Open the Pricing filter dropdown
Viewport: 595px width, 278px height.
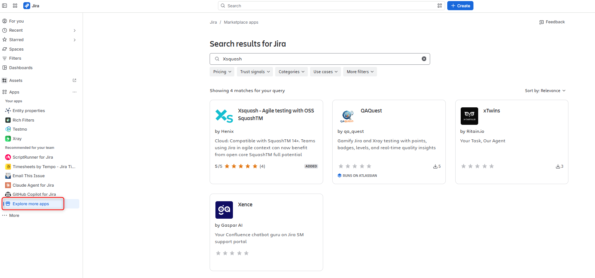(222, 72)
